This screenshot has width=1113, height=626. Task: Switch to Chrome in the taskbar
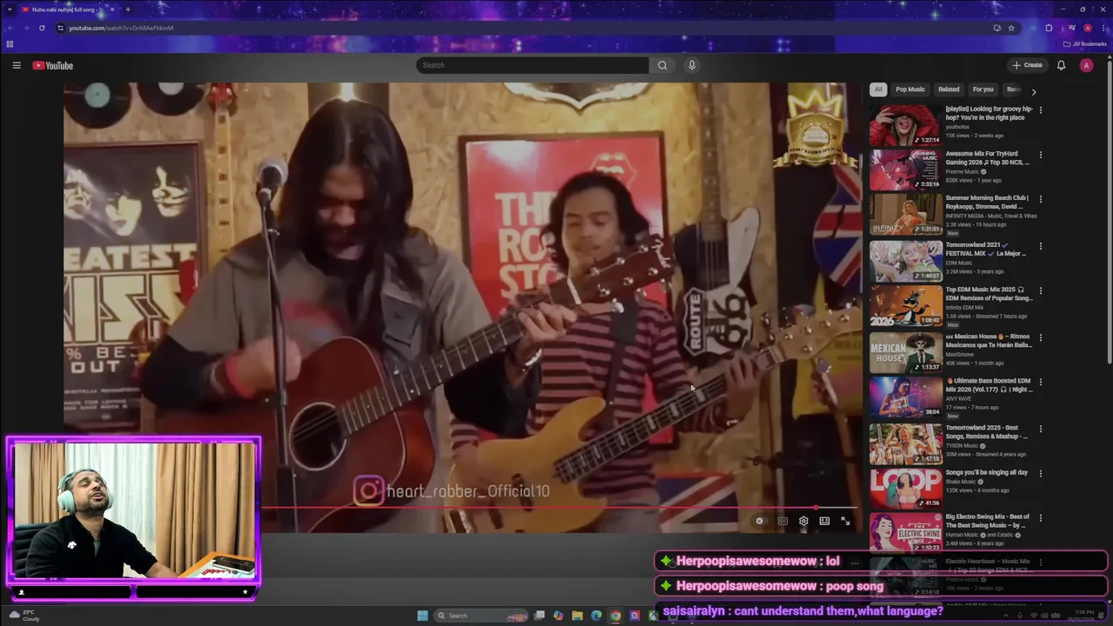click(x=616, y=616)
